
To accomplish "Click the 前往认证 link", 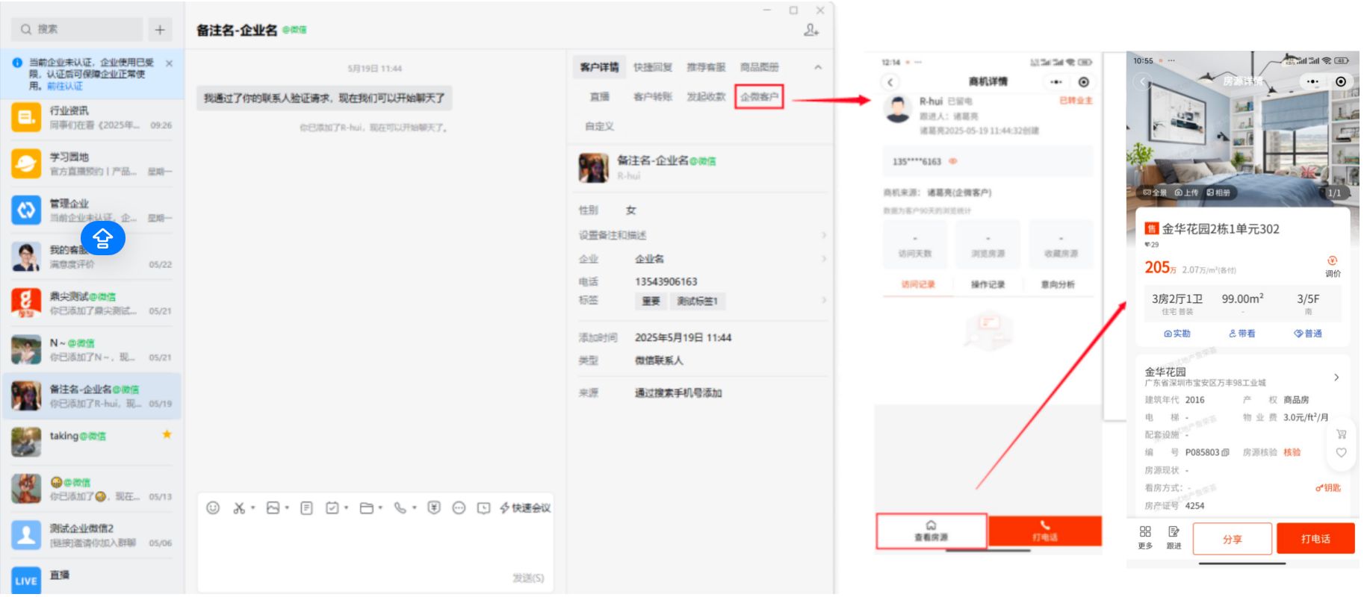I will (65, 87).
